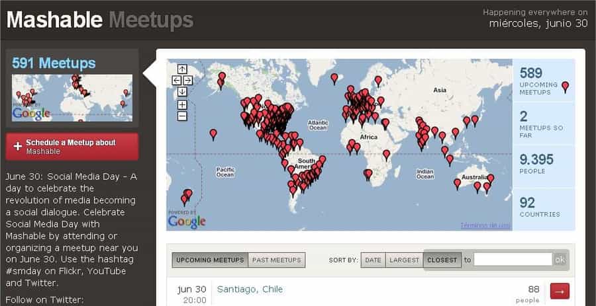Pan the map down with arrow button
Viewport: 596px width, 306px height.
[x=182, y=92]
